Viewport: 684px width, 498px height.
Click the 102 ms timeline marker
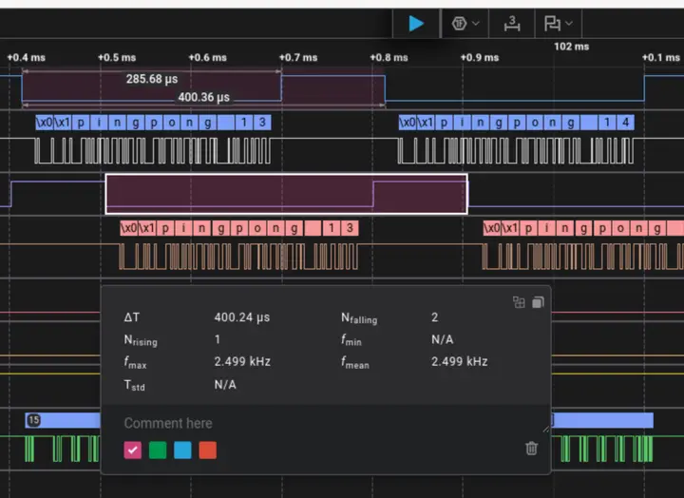(571, 46)
